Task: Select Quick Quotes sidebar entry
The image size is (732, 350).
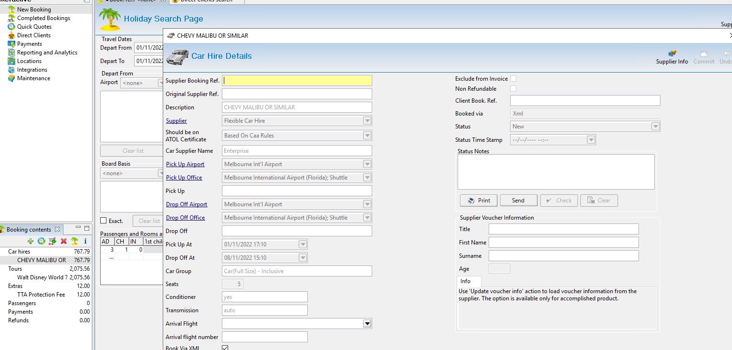Action: click(x=34, y=27)
